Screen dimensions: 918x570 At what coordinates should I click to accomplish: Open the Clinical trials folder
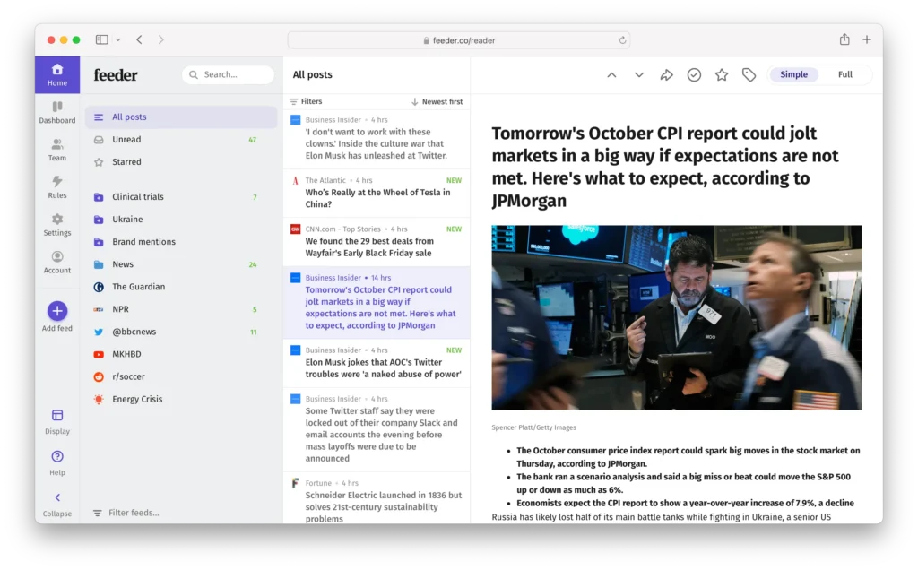(x=137, y=197)
